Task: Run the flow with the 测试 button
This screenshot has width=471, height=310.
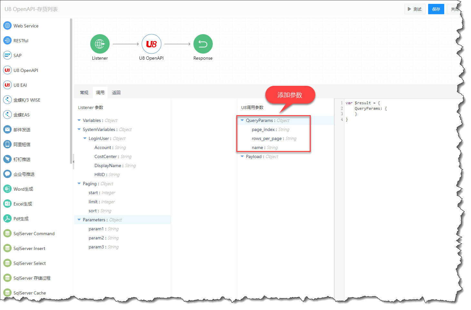Action: pos(415,9)
